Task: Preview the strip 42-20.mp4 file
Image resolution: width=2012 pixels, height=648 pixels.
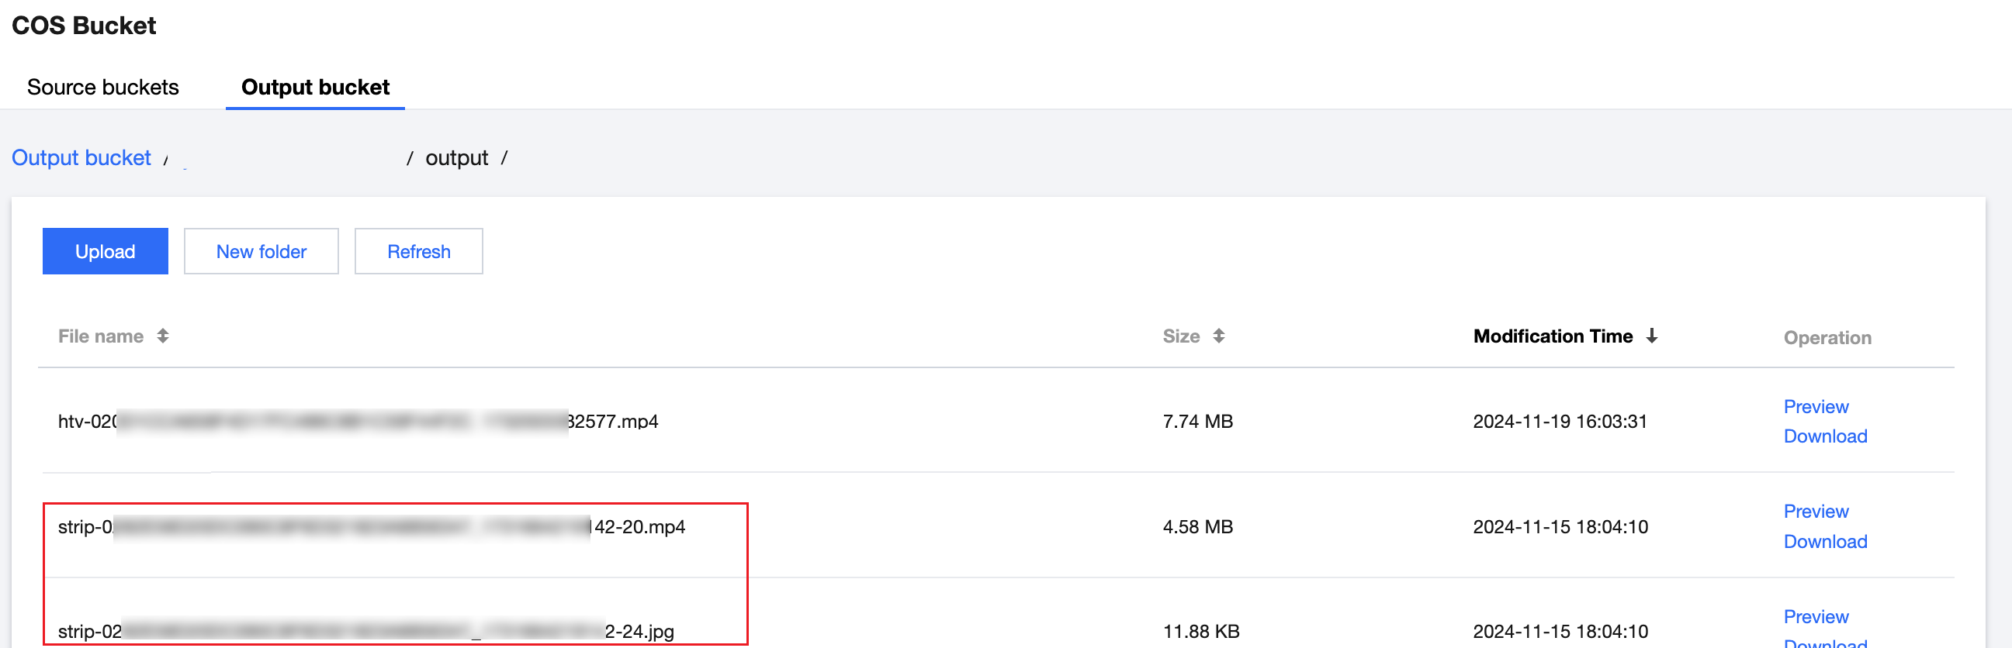Action: pyautogui.click(x=1815, y=511)
